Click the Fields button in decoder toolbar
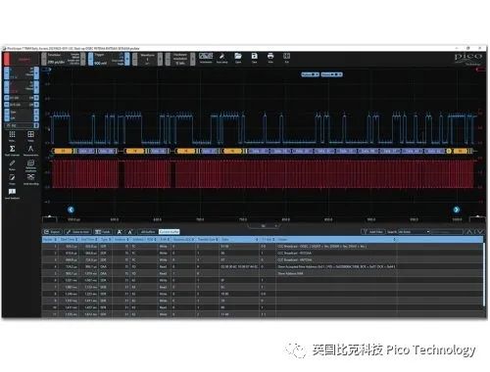This screenshot has width=490, height=372. coord(103,232)
